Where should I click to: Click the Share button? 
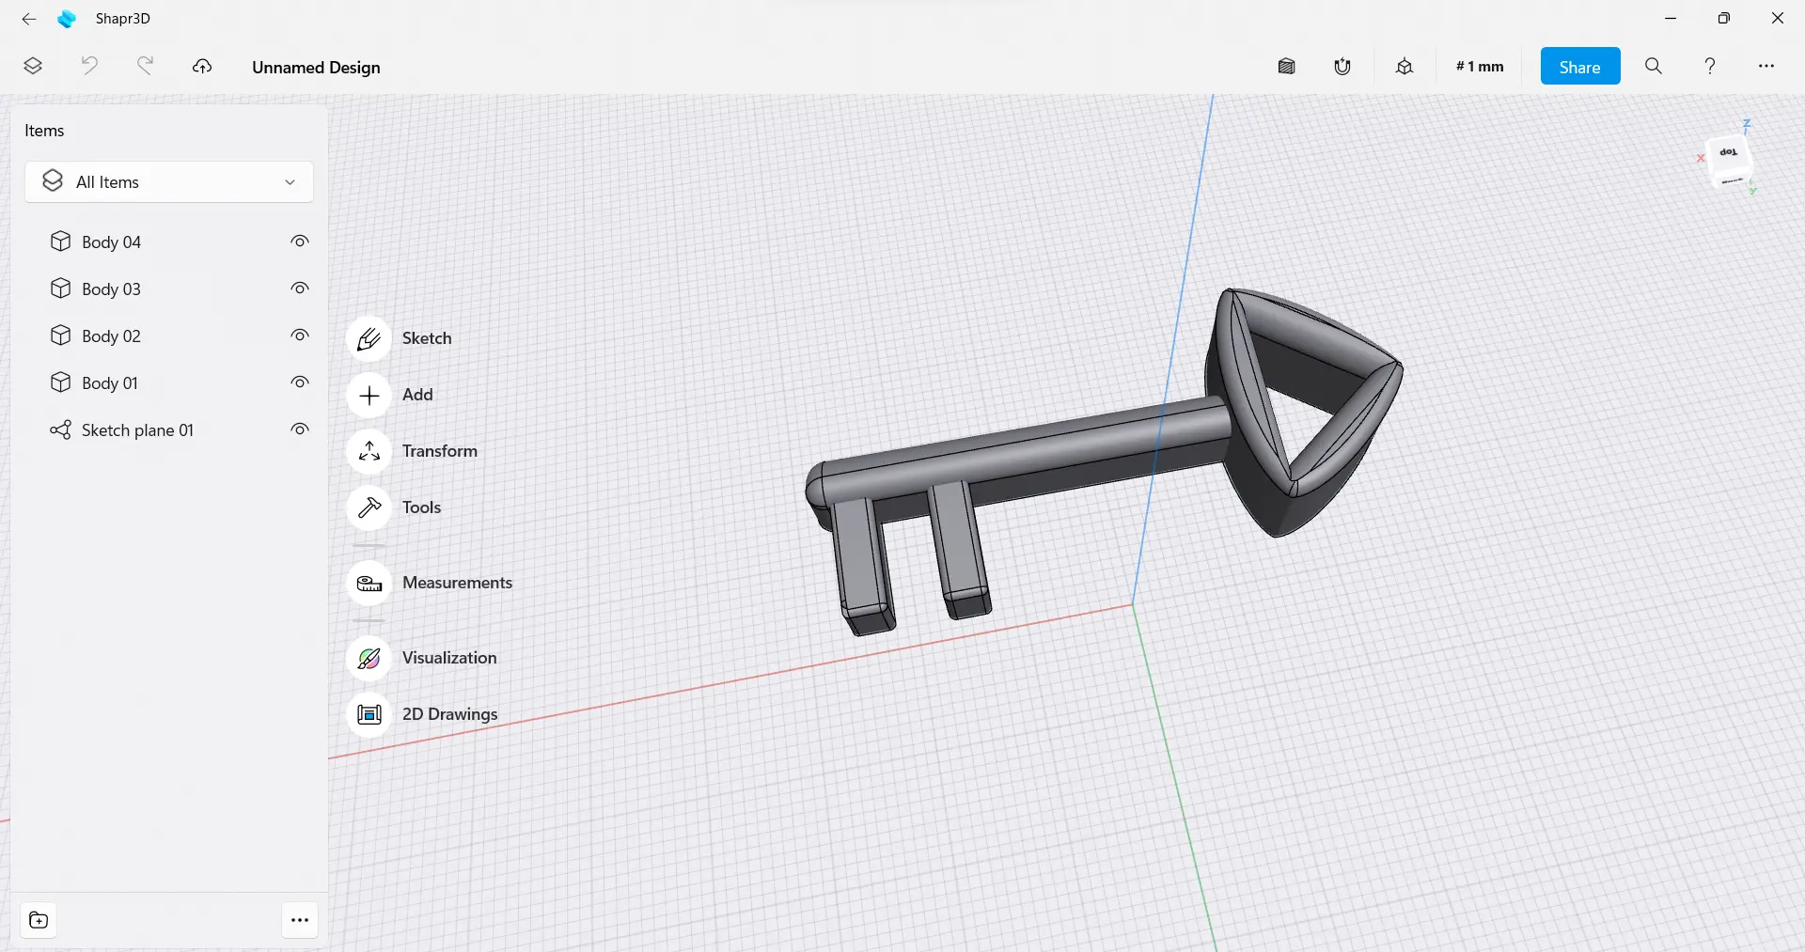coord(1579,67)
